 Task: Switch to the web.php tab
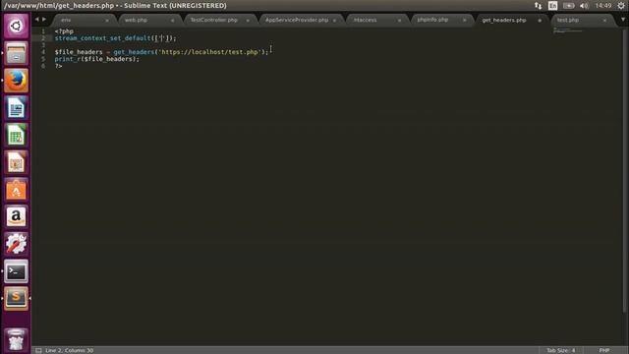coord(136,20)
